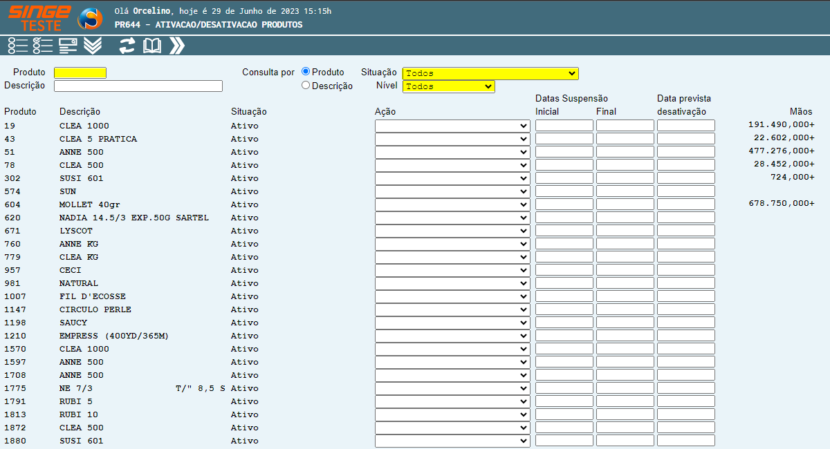Image resolution: width=830 pixels, height=449 pixels.
Task: Click the 'Ativo' status of product 574
Action: (245, 191)
